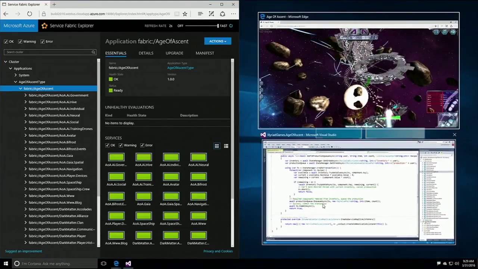Image resolution: width=478 pixels, height=269 pixels.
Task: Collapse the Cluster tree node
Action: tap(6, 62)
